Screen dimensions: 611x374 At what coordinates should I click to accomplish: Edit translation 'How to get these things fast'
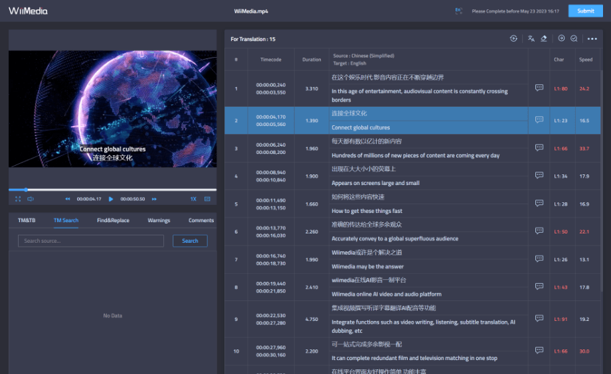(x=428, y=211)
